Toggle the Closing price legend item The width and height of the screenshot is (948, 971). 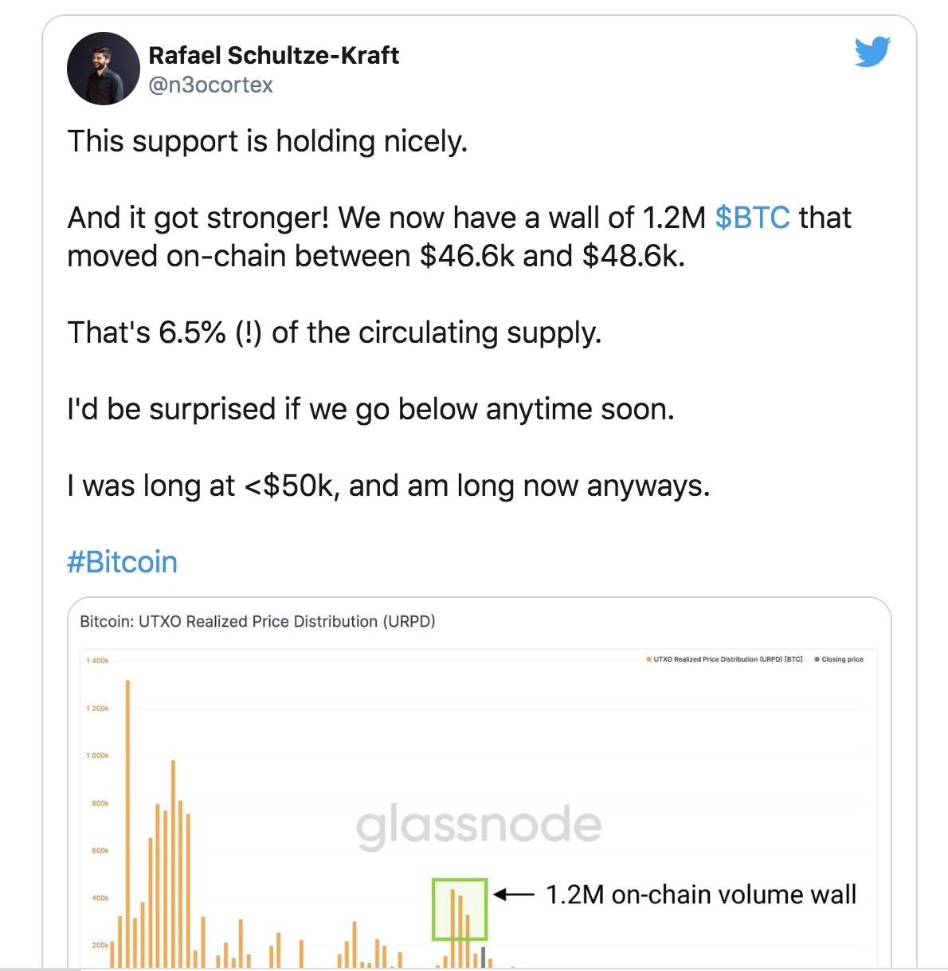[x=840, y=659]
